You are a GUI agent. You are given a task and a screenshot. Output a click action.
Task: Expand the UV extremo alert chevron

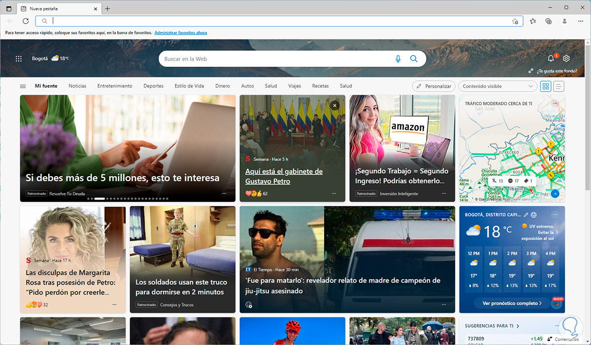coord(557,232)
